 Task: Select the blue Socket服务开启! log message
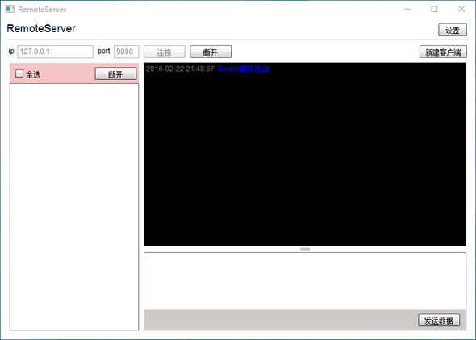(244, 69)
